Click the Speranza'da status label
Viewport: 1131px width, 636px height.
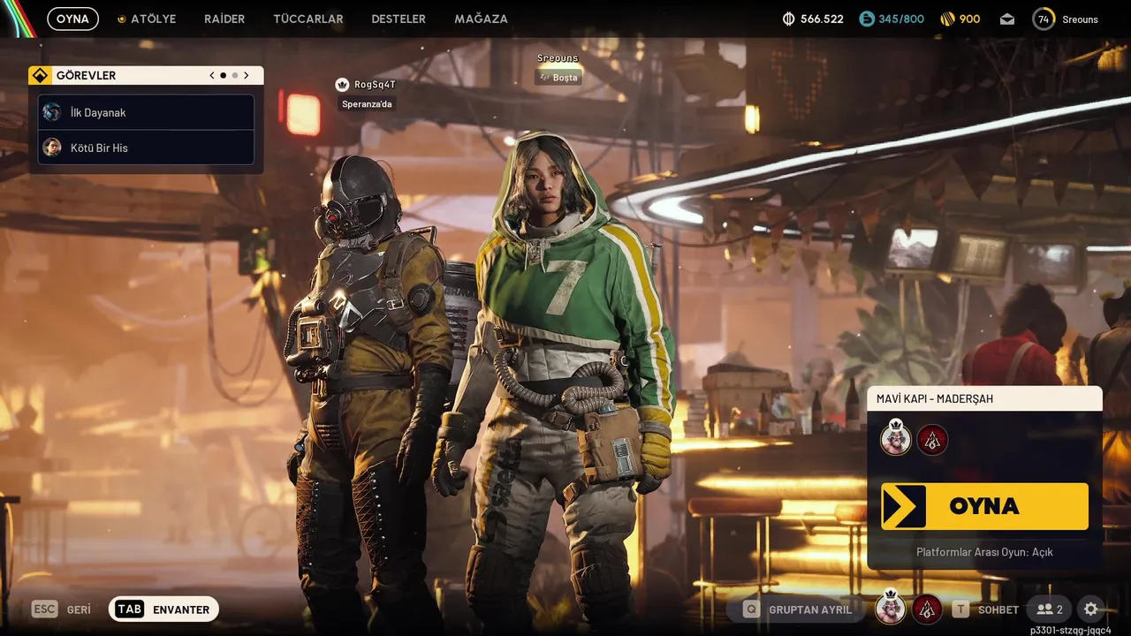[367, 104]
